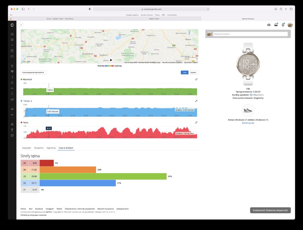
Task: Click the connect.garmin.com address bar
Action: [151, 9]
